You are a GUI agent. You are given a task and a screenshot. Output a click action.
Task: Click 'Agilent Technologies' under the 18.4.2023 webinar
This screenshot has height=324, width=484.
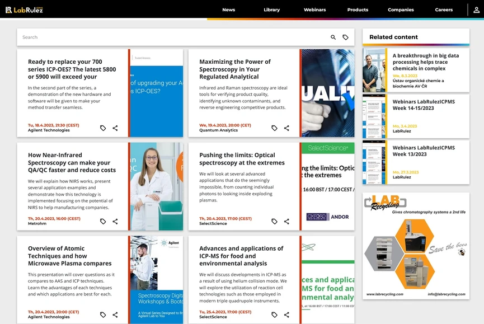tap(49, 130)
